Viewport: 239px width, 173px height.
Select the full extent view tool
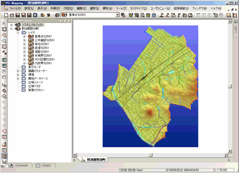(x=4, y=29)
